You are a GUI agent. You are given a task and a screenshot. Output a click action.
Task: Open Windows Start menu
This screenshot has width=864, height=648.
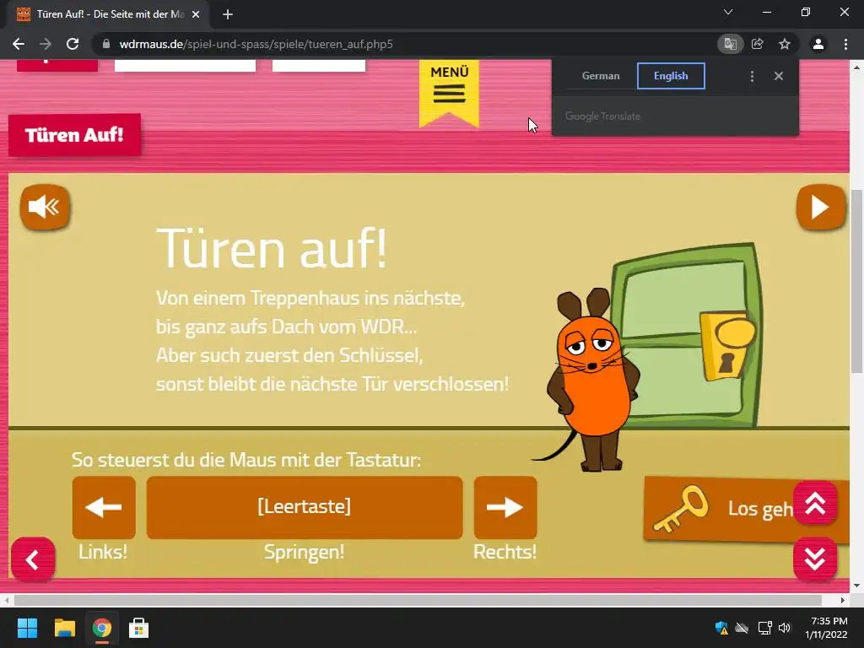coord(27,628)
